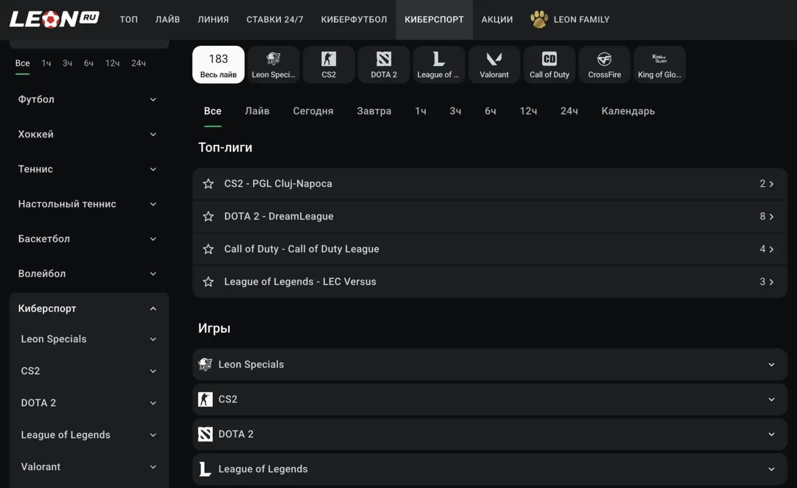797x488 pixels.
Task: Expand the Футбол sidebar section
Action: tap(153, 100)
